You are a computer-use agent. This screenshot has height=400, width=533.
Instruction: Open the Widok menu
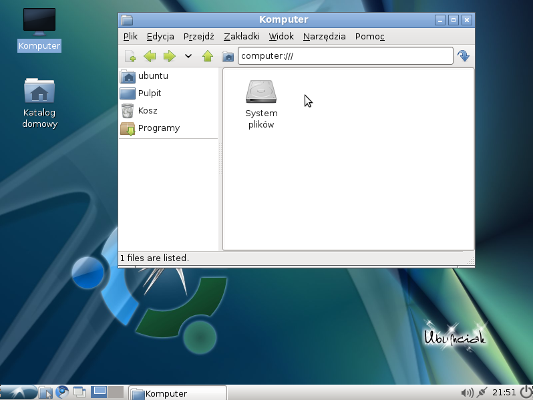tap(281, 36)
